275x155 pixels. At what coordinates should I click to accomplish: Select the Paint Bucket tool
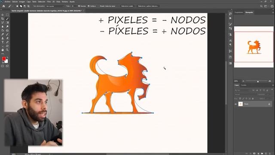click(x=3, y=31)
